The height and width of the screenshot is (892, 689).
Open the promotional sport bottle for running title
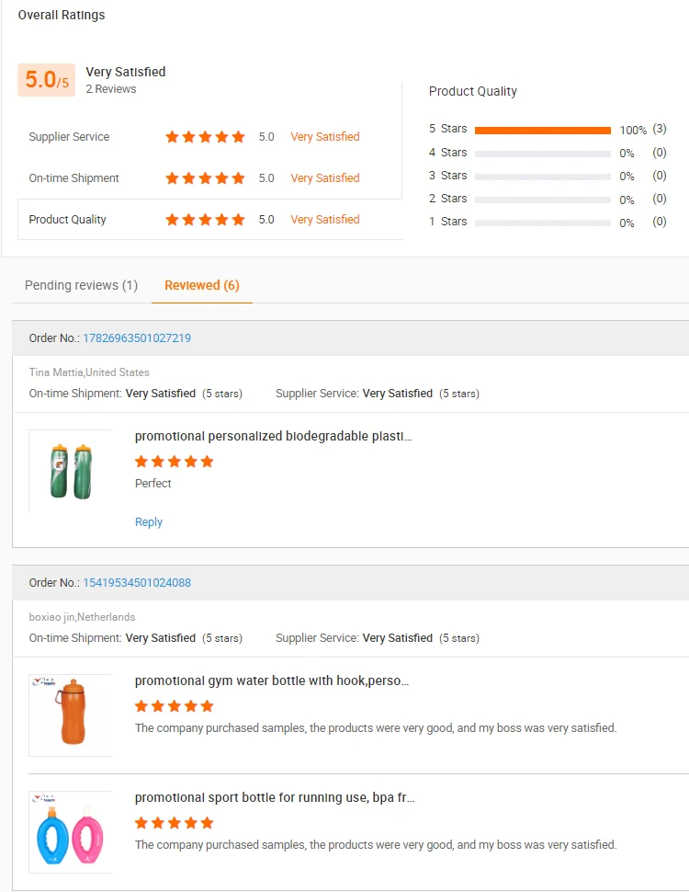pos(274,798)
